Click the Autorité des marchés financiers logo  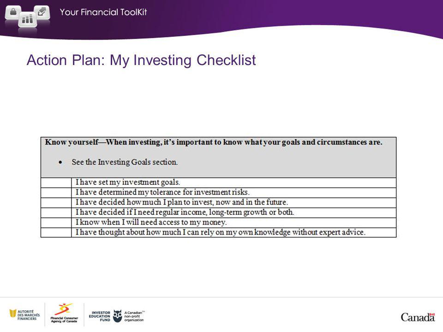(24, 315)
